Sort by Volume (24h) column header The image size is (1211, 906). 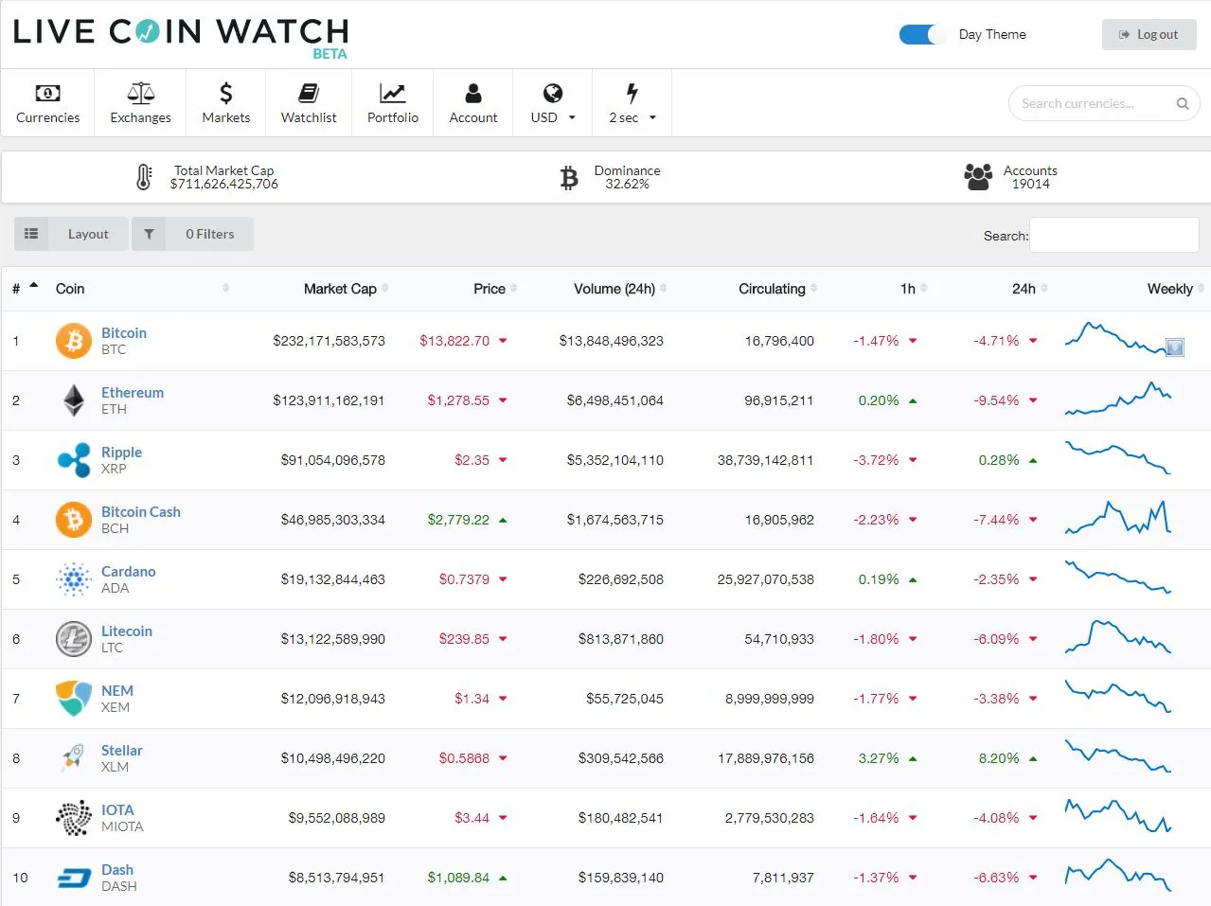614,289
